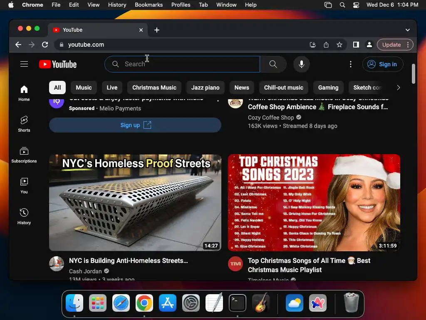
Task: Open GarageBand from the Dock
Action: pyautogui.click(x=261, y=303)
